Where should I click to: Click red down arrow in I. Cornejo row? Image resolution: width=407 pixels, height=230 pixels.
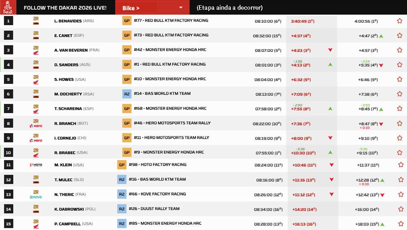tap(330, 138)
